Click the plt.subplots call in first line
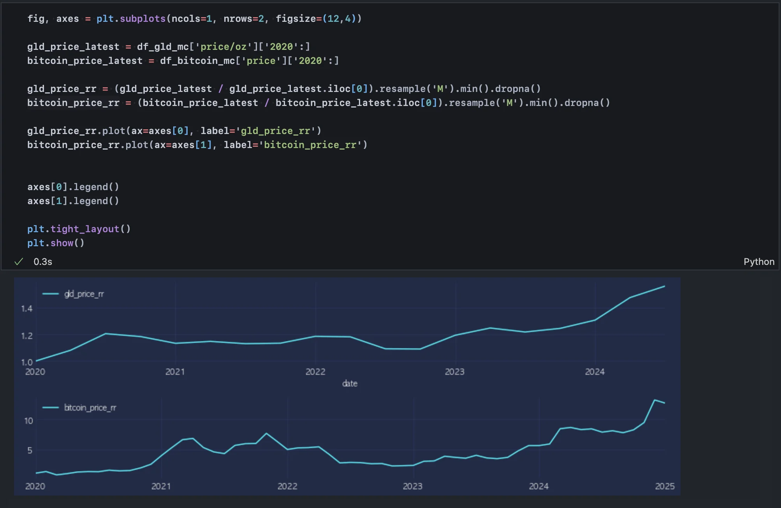This screenshot has width=781, height=508. tap(131, 19)
